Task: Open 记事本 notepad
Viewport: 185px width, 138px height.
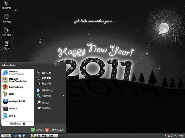Action: 18,116
